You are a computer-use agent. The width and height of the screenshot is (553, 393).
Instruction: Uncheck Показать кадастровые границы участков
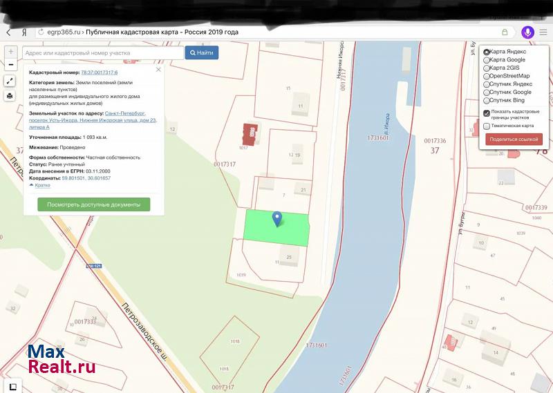487,112
